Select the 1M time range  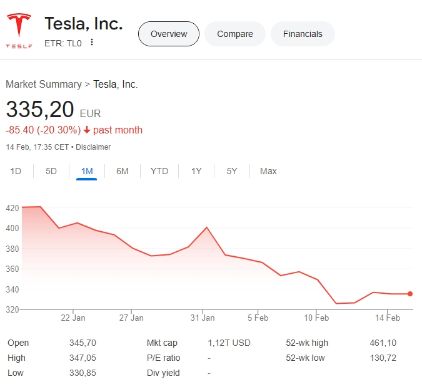click(x=87, y=171)
